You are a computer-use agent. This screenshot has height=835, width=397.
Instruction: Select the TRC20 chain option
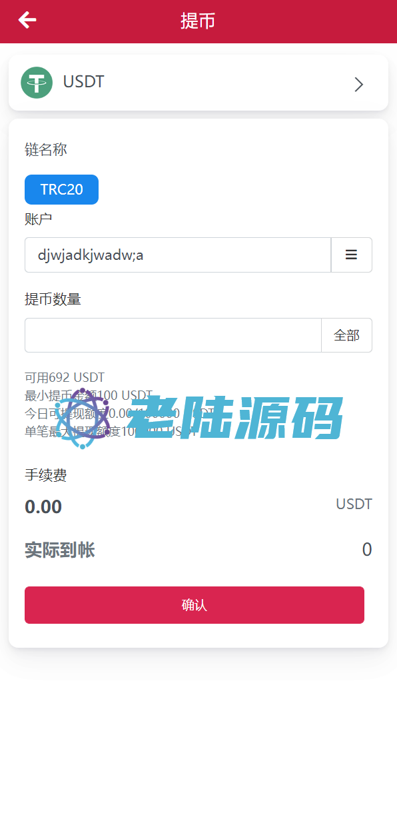click(61, 189)
